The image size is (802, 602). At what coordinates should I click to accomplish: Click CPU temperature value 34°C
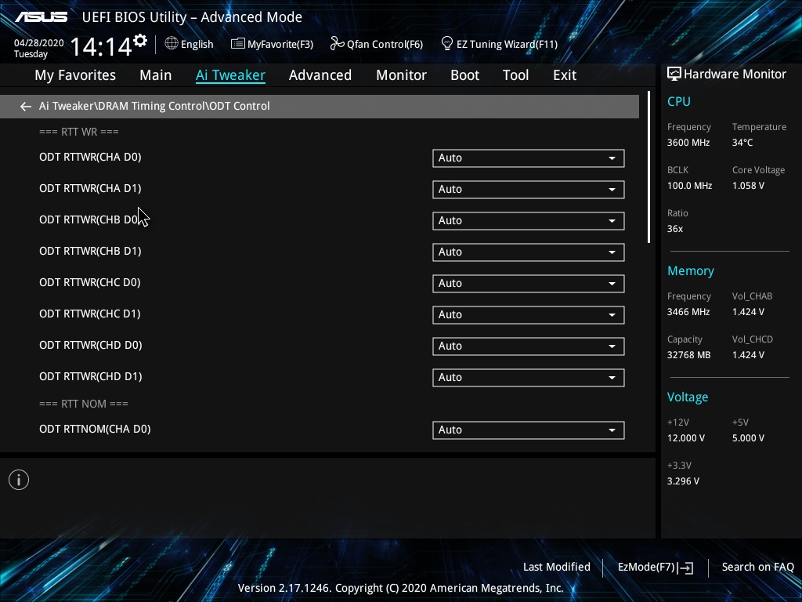tap(742, 143)
